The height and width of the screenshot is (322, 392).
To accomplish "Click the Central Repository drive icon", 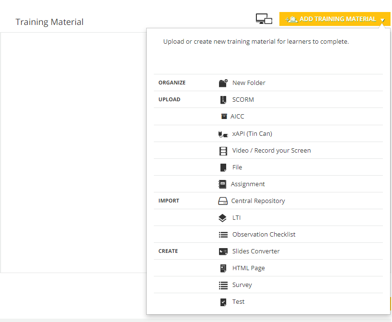I will [222, 201].
